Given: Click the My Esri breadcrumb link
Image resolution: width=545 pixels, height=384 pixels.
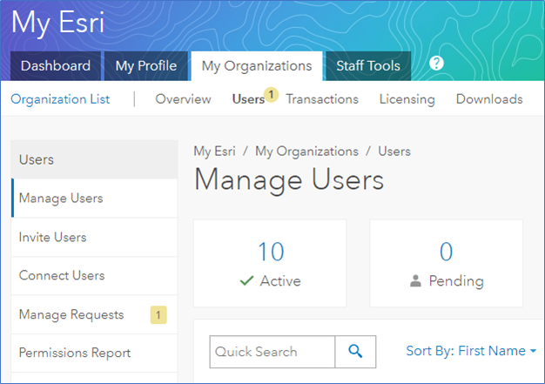Looking at the screenshot, I should click(214, 152).
